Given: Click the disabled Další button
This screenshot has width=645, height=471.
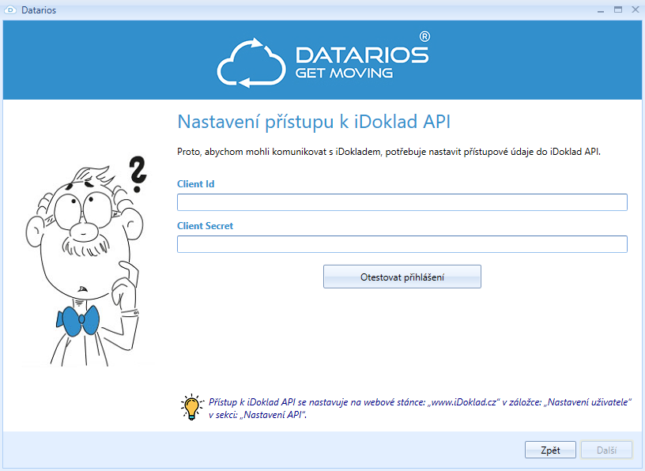Looking at the screenshot, I should [x=606, y=450].
